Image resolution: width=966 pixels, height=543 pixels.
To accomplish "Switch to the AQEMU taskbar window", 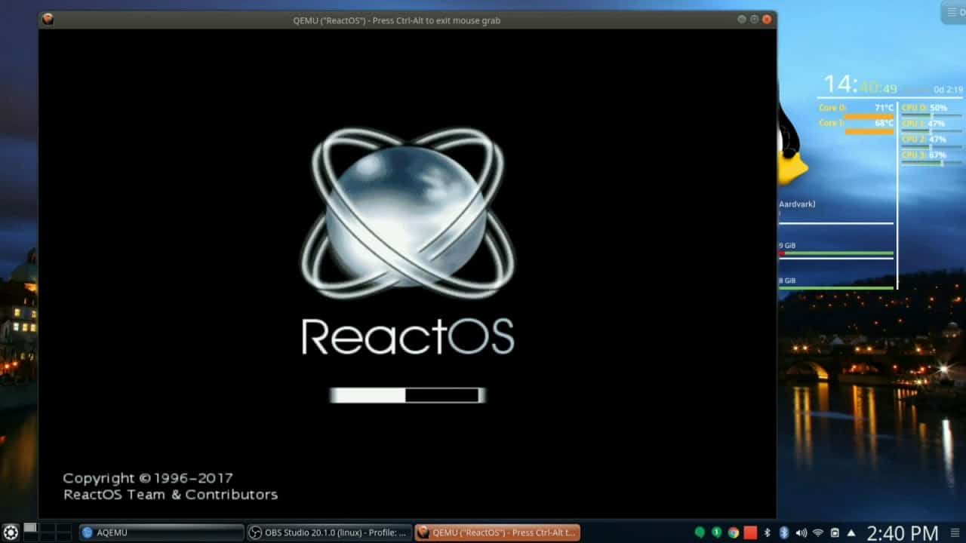I will 162,532.
